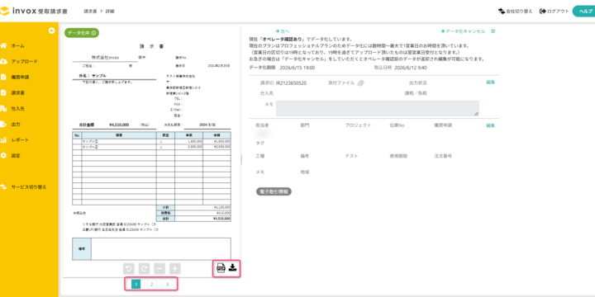Open the 電子取引情報 button

click(274, 191)
